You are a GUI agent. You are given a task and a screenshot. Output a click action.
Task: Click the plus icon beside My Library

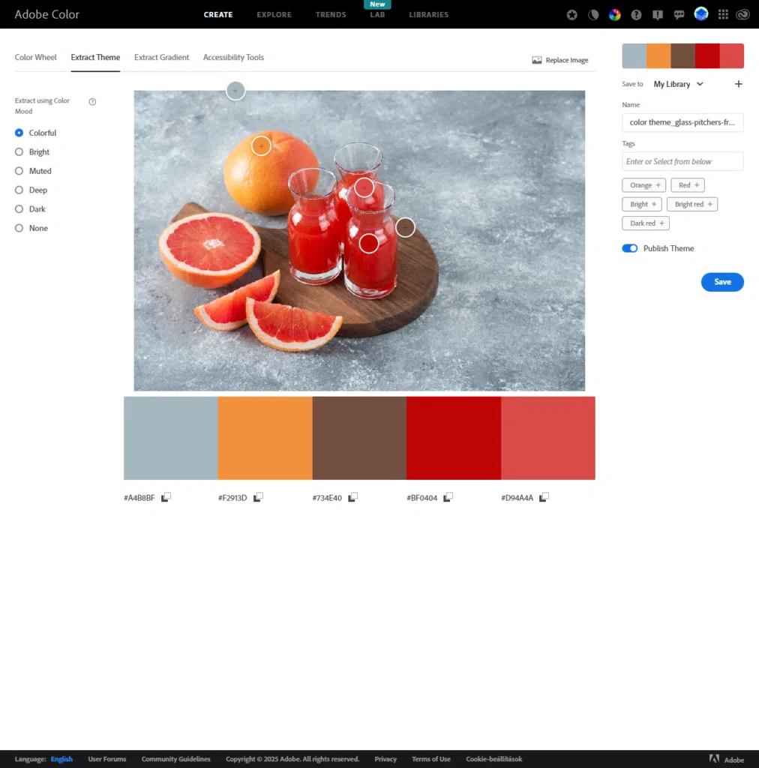pos(738,84)
